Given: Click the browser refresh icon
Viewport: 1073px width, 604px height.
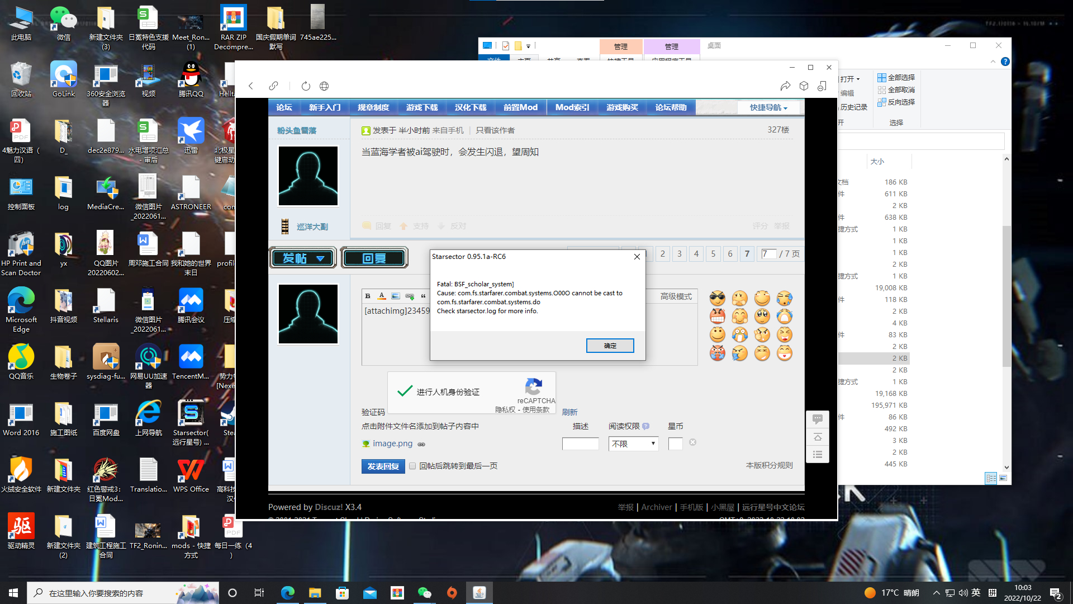Looking at the screenshot, I should click(x=306, y=86).
